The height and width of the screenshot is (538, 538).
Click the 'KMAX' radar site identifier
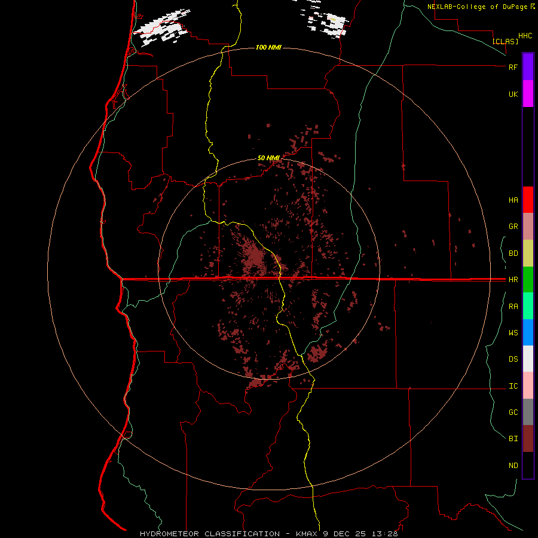tap(307, 534)
